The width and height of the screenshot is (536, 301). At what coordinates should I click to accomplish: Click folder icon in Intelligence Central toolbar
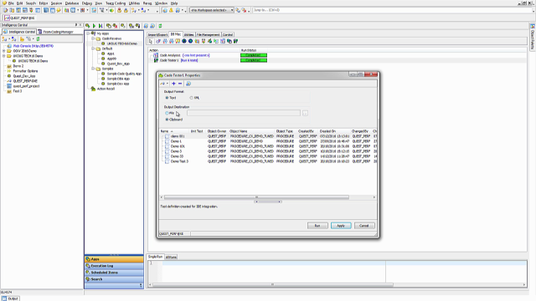coord(22,39)
